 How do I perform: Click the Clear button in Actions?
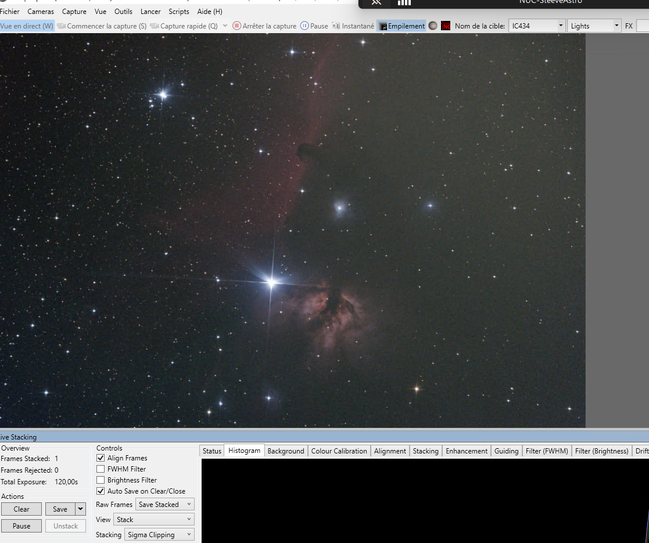tap(21, 509)
